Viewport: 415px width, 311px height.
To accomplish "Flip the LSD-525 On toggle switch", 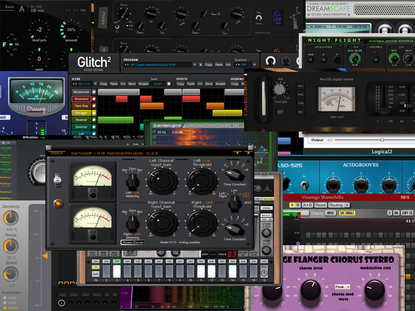I will pos(304,185).
